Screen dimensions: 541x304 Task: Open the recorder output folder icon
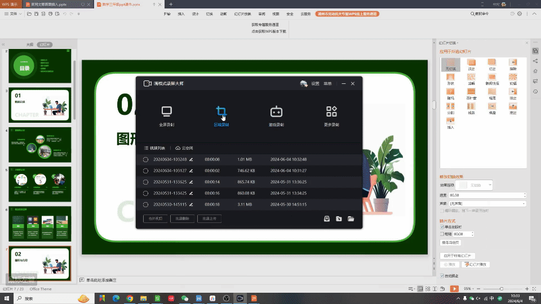[x=351, y=218]
